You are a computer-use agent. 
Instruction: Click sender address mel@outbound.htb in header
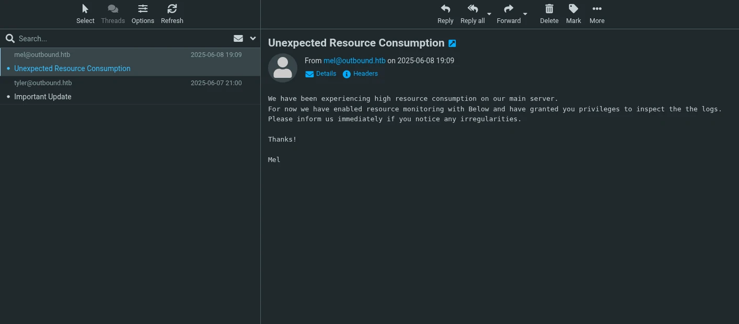[x=354, y=61]
